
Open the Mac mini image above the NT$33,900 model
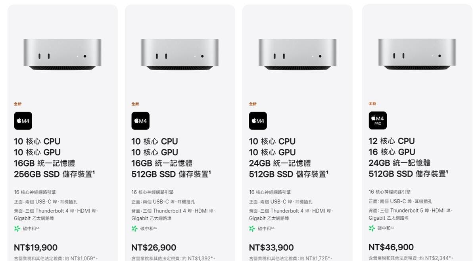coord(297,54)
